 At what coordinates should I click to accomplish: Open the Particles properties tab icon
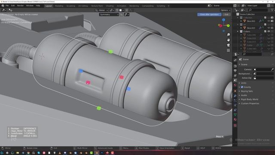pos(235,100)
